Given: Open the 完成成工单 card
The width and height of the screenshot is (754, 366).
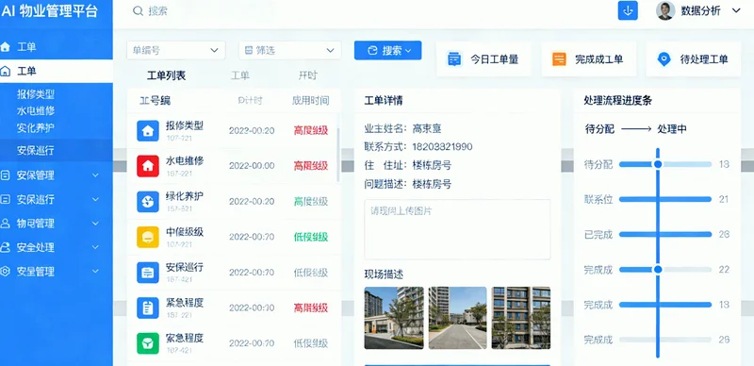Looking at the screenshot, I should click(588, 58).
